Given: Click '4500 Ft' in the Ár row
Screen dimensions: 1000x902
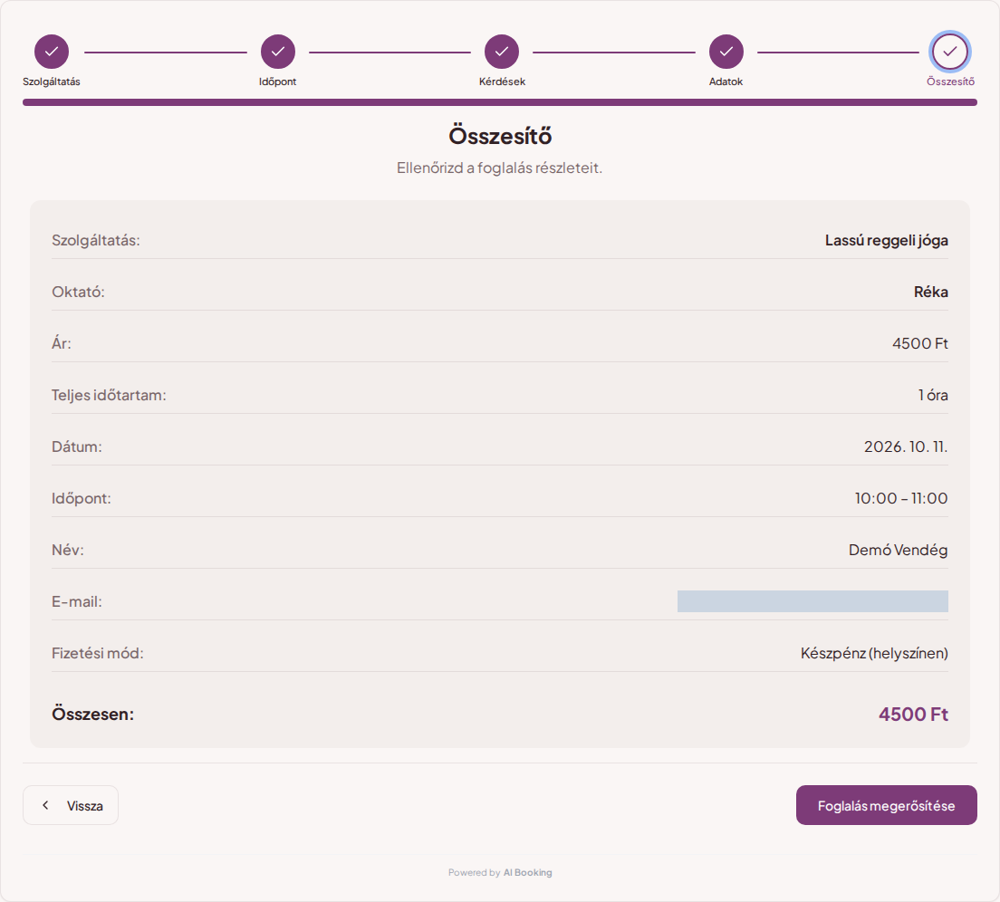Looking at the screenshot, I should (x=920, y=343).
